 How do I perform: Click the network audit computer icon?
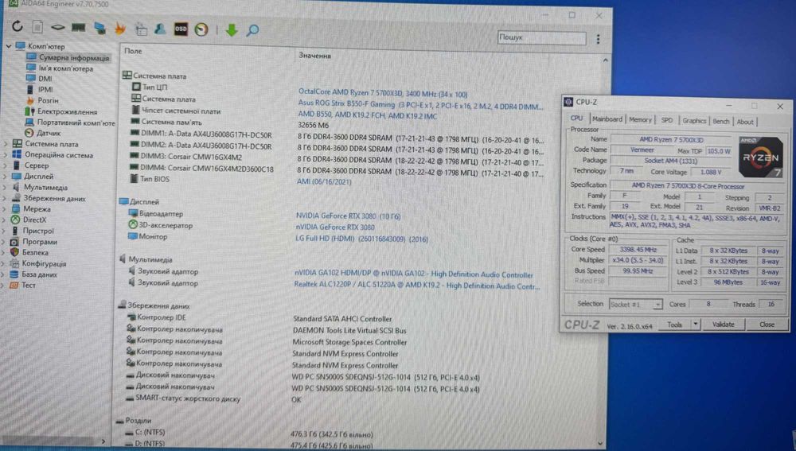click(100, 29)
